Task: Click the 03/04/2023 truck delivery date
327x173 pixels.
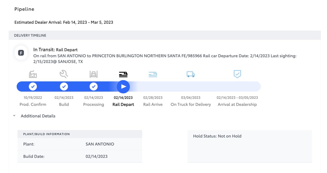Action: pos(191,97)
